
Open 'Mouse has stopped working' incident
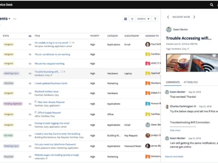[50, 64]
